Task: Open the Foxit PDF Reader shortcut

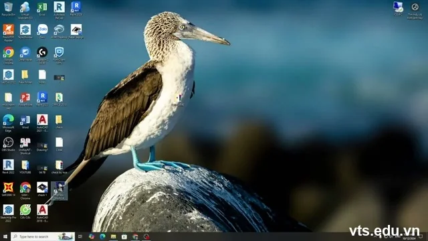Action: point(8,33)
